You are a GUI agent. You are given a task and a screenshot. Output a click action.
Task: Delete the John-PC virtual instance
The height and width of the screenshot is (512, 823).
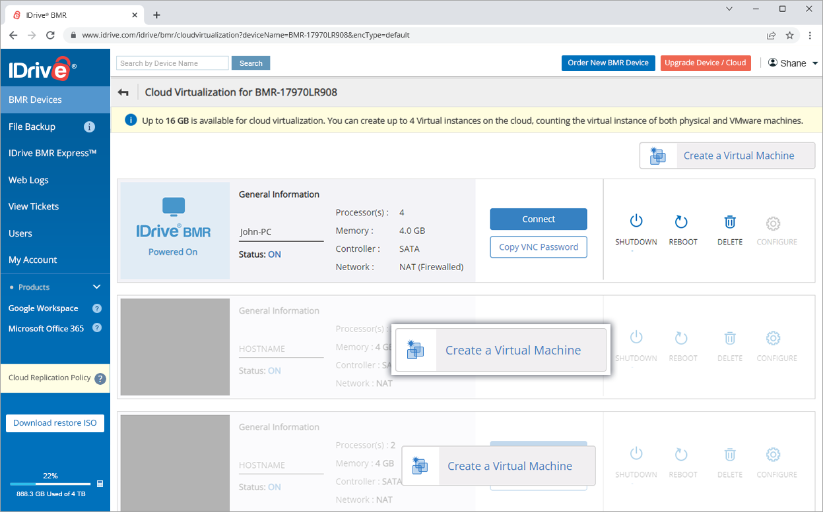tap(730, 221)
